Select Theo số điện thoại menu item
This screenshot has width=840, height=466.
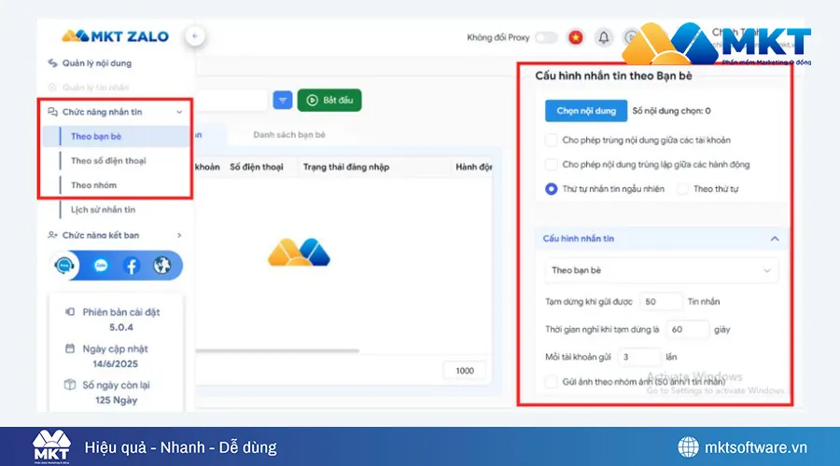108,160
